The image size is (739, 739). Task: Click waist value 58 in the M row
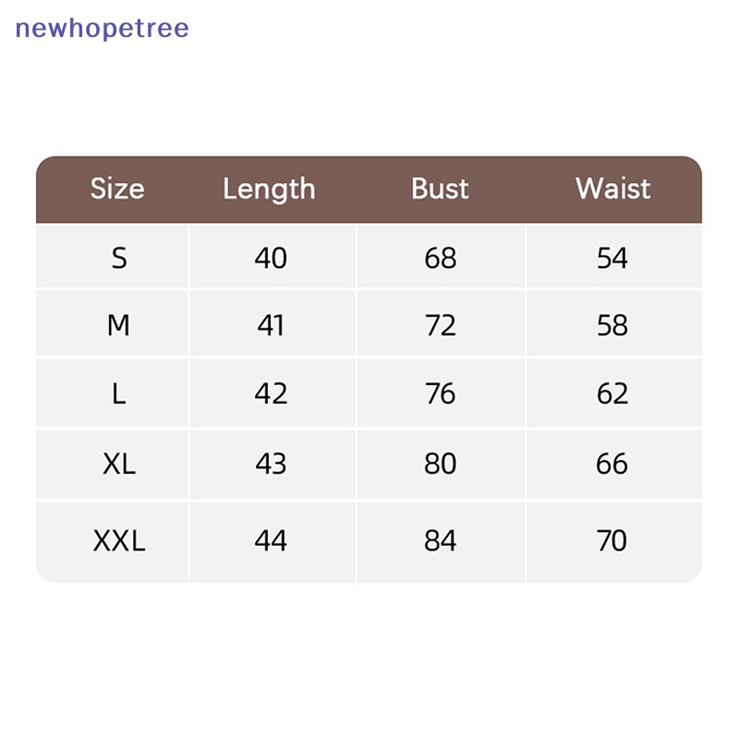coord(612,325)
